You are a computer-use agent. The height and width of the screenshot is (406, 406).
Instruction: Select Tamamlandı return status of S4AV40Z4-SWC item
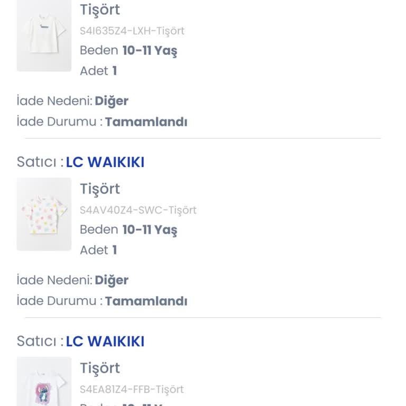pos(146,301)
